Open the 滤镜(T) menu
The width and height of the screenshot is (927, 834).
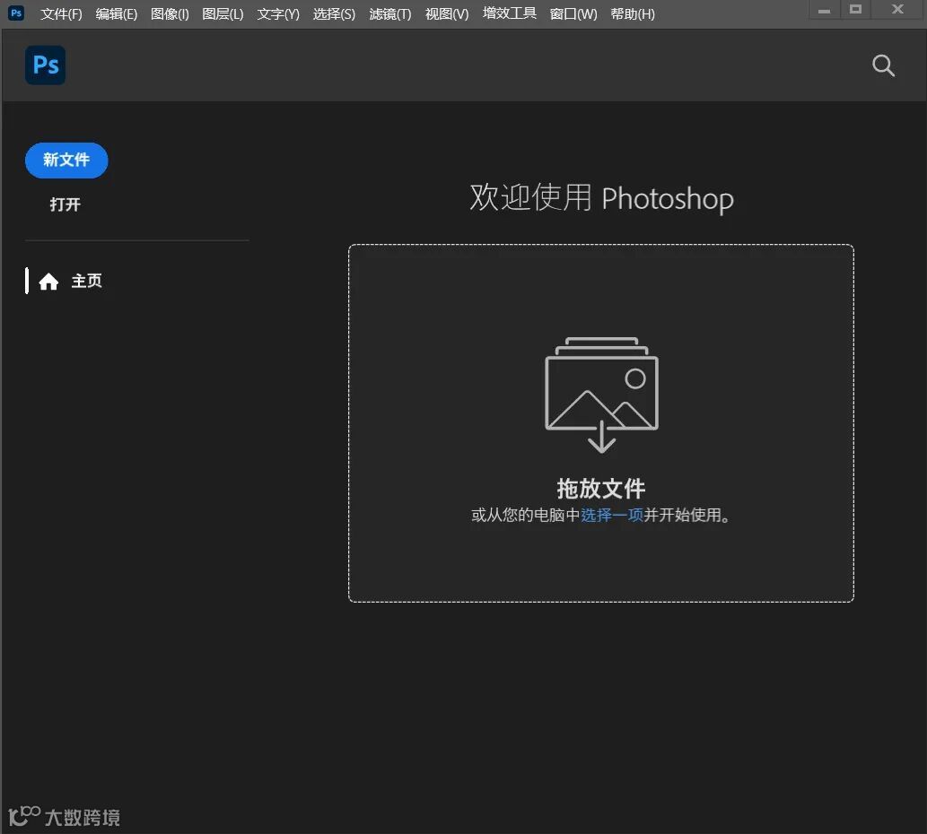coord(390,13)
